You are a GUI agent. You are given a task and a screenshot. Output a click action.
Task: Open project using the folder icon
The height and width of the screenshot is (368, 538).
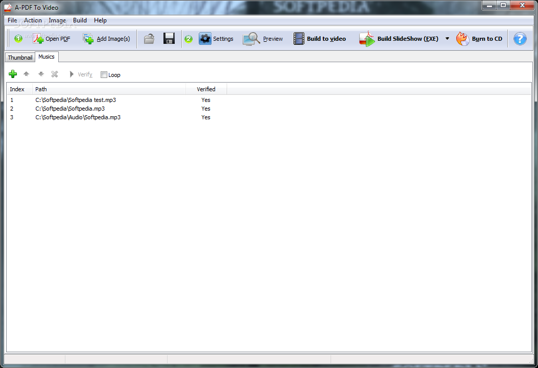coord(149,39)
